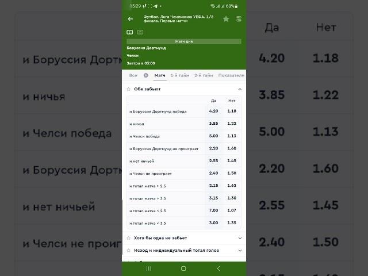Select 2.40 odds for Челси не проиграет

pos(213,173)
